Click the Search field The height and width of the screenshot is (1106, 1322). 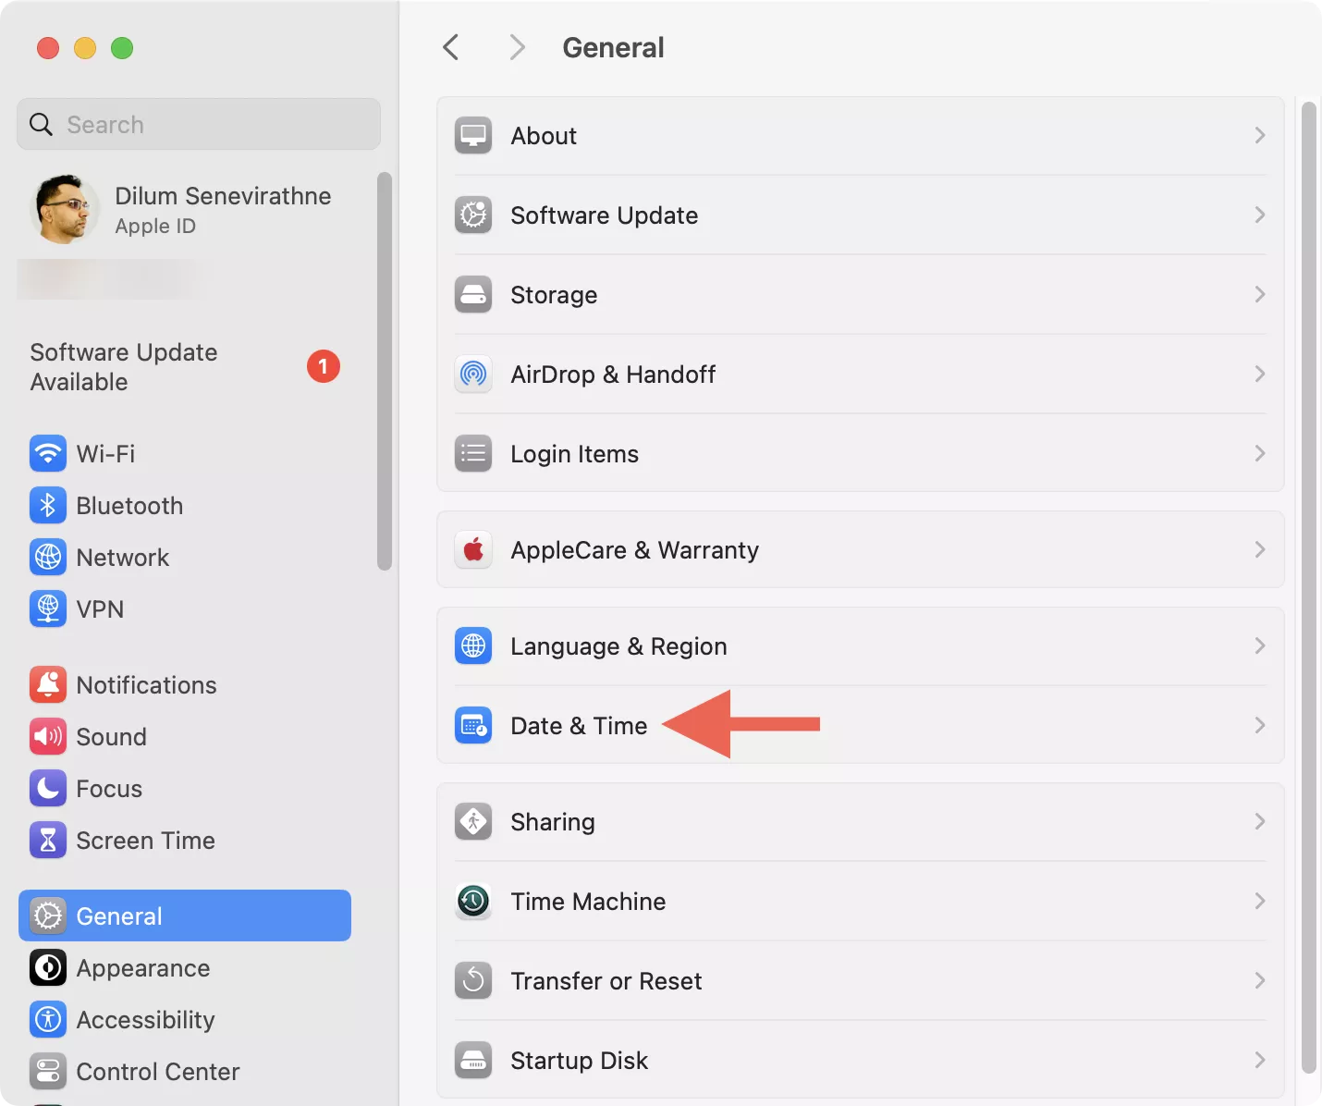[x=199, y=125]
